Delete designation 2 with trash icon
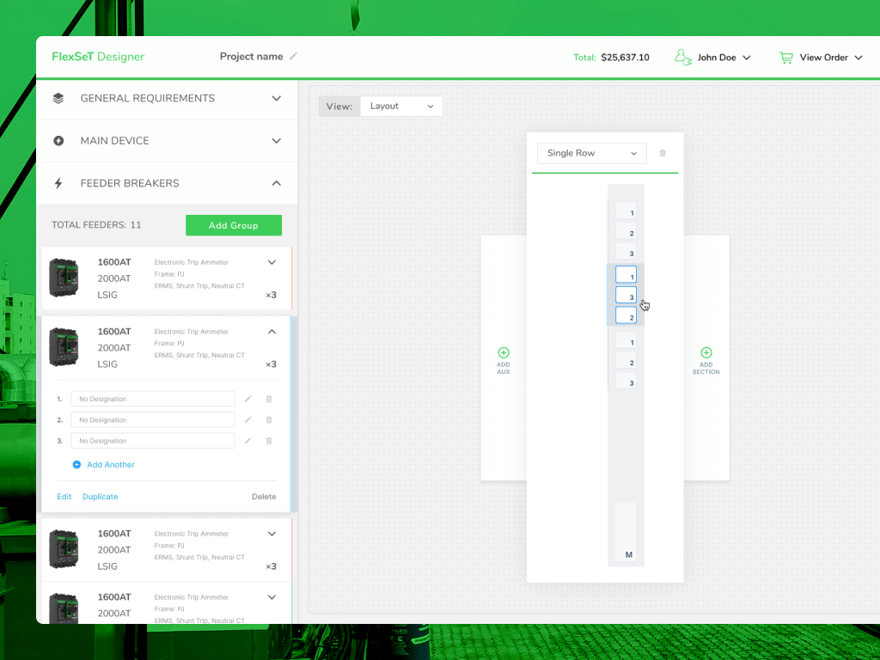The height and width of the screenshot is (660, 880). 269,419
